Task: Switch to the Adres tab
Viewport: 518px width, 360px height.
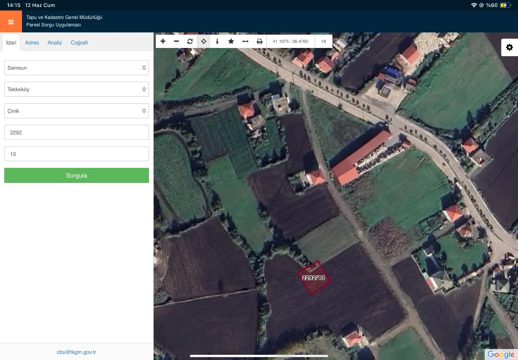Action: click(32, 43)
